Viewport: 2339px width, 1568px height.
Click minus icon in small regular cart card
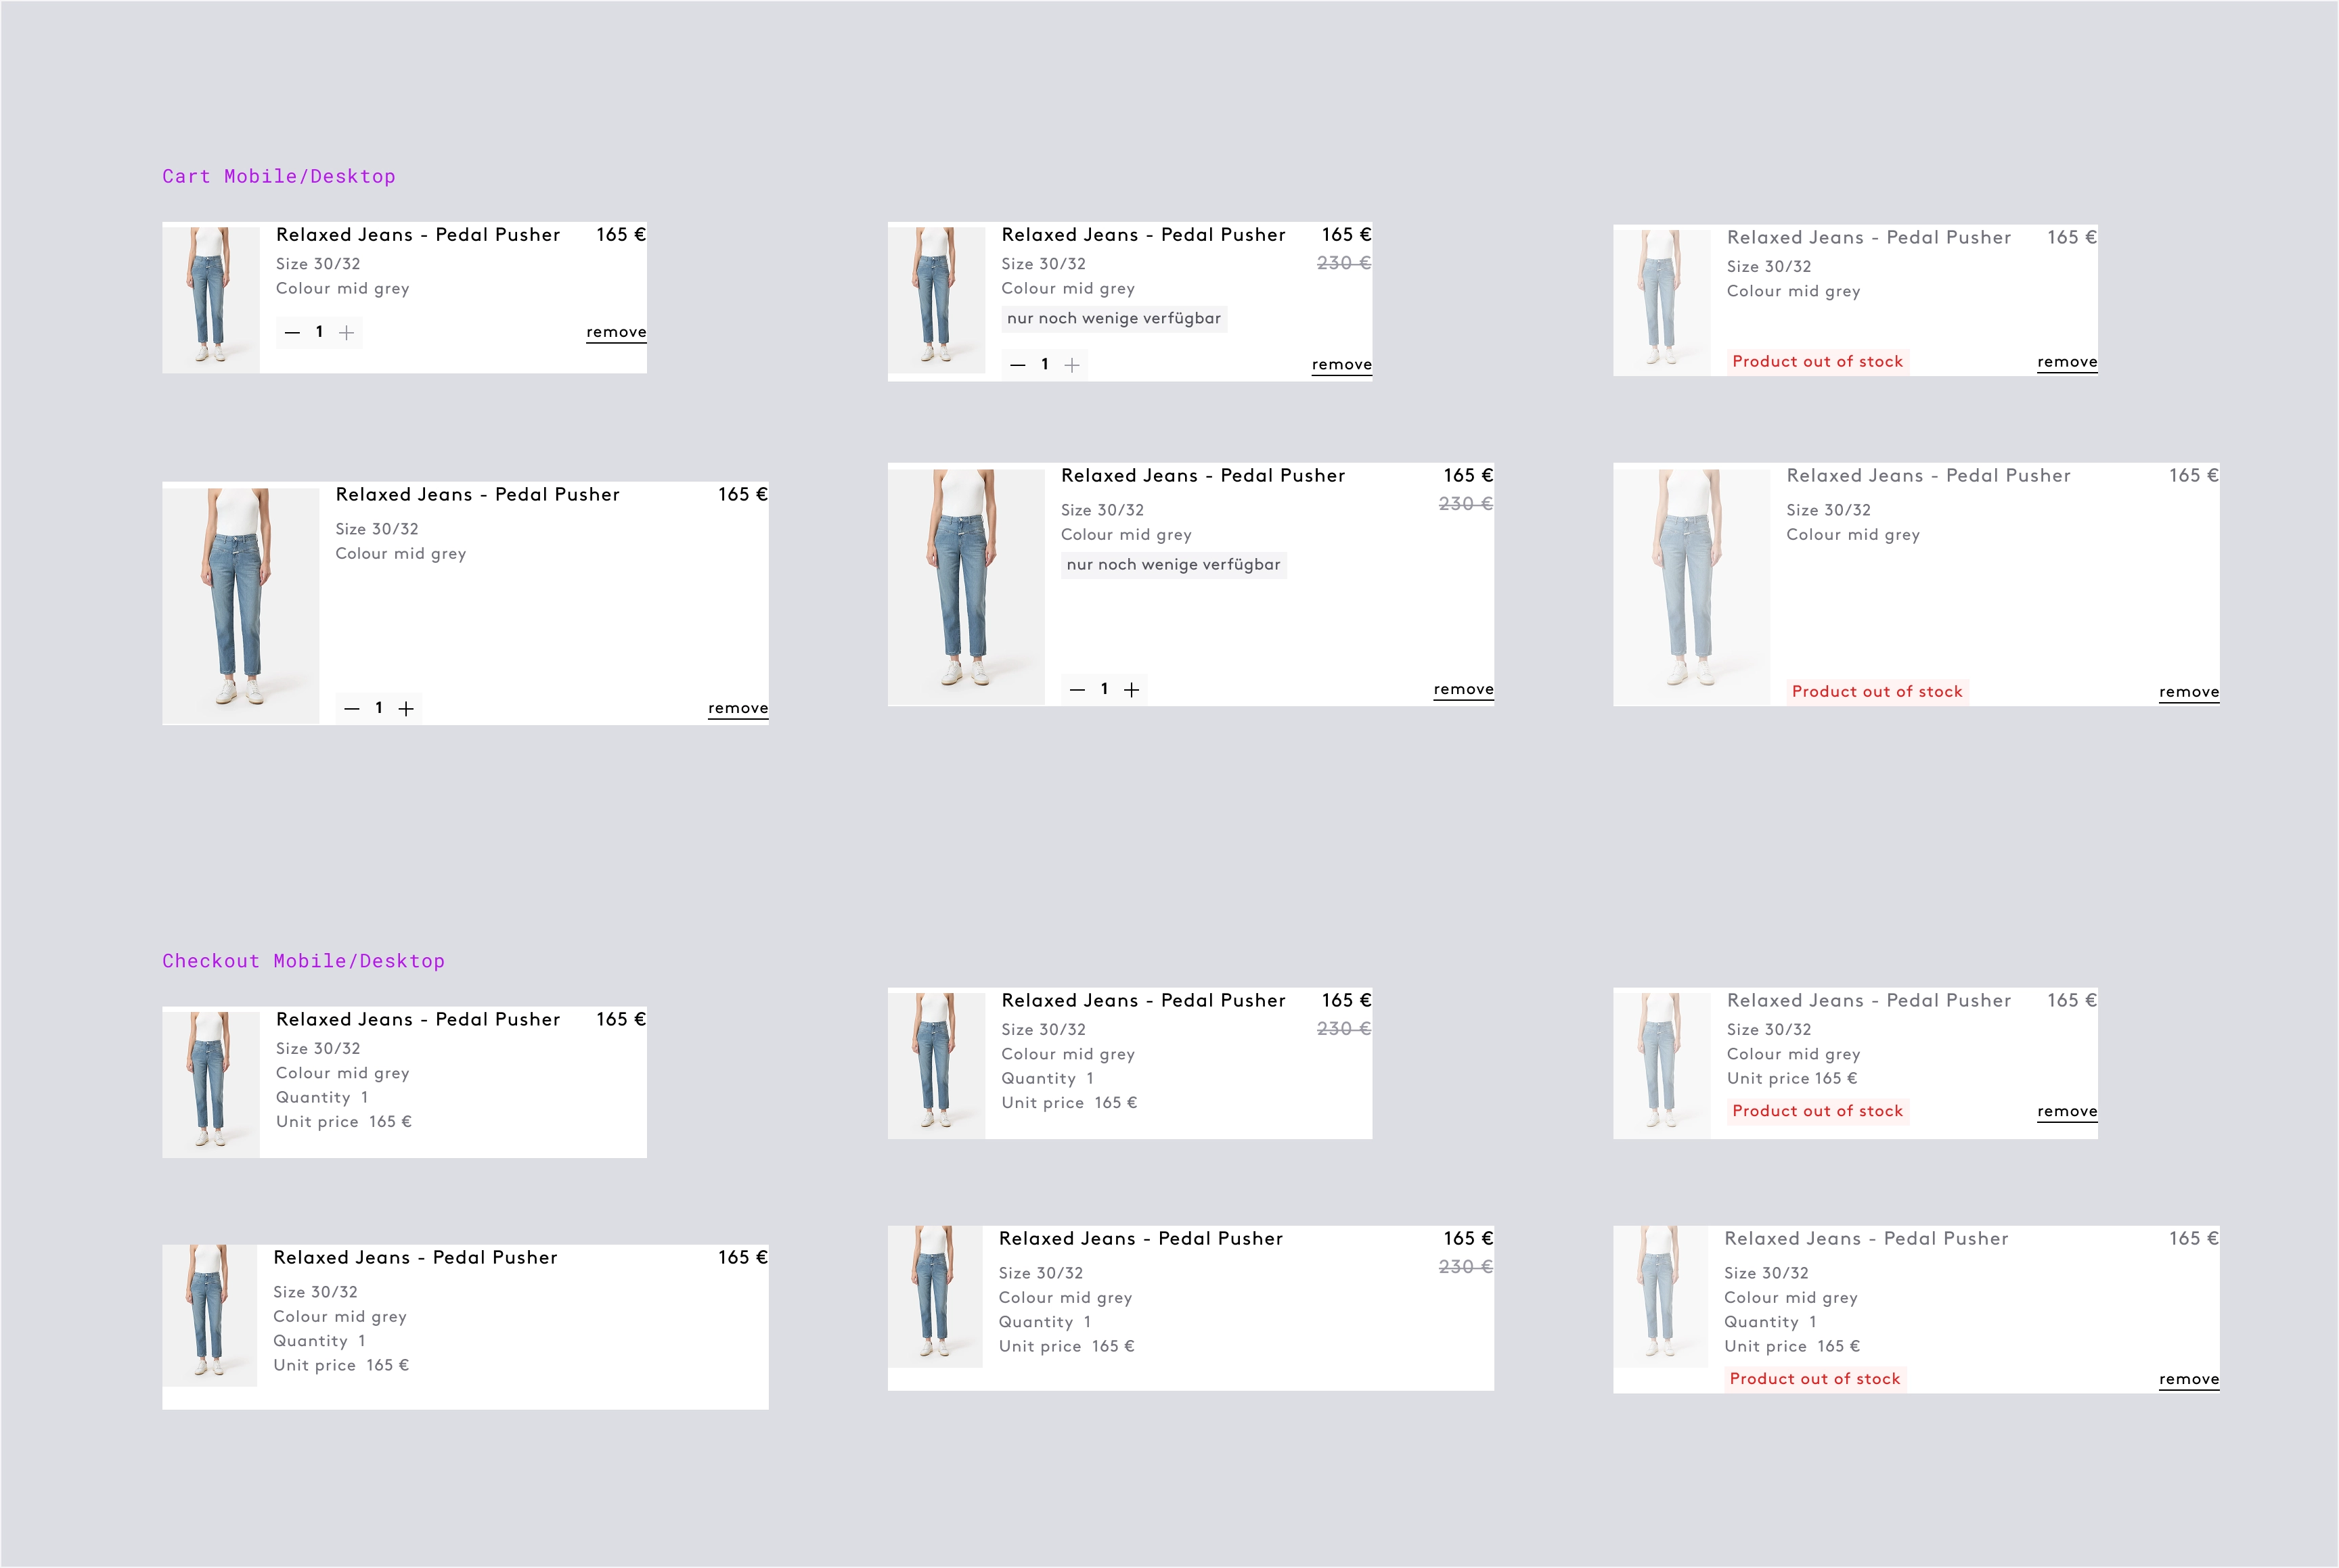(292, 333)
